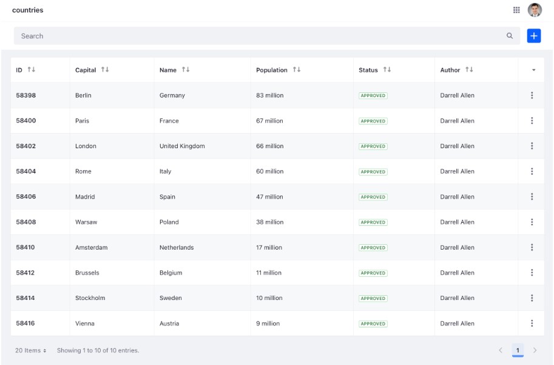Open entry ID 58402
This screenshot has width=554, height=365.
(26, 146)
